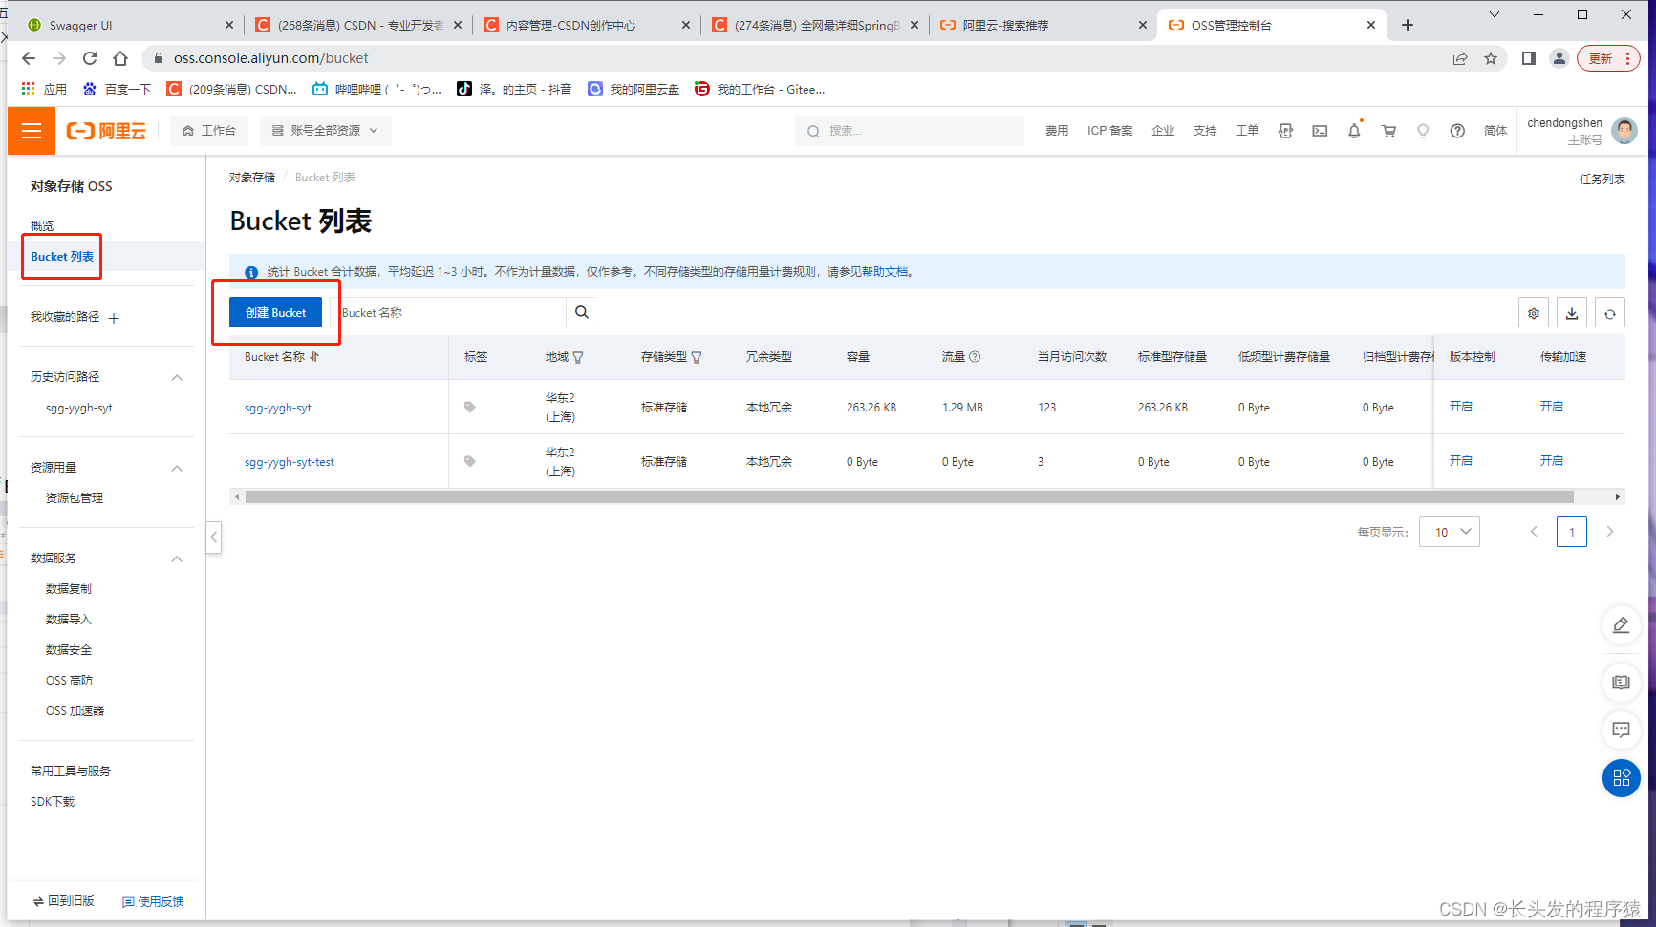This screenshot has width=1656, height=927.
Task: Click tag icon for sgg-yygh-syt-test row
Action: click(470, 461)
